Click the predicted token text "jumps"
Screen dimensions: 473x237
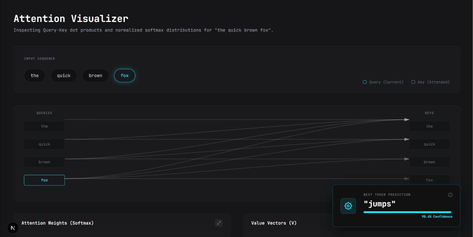(379, 204)
